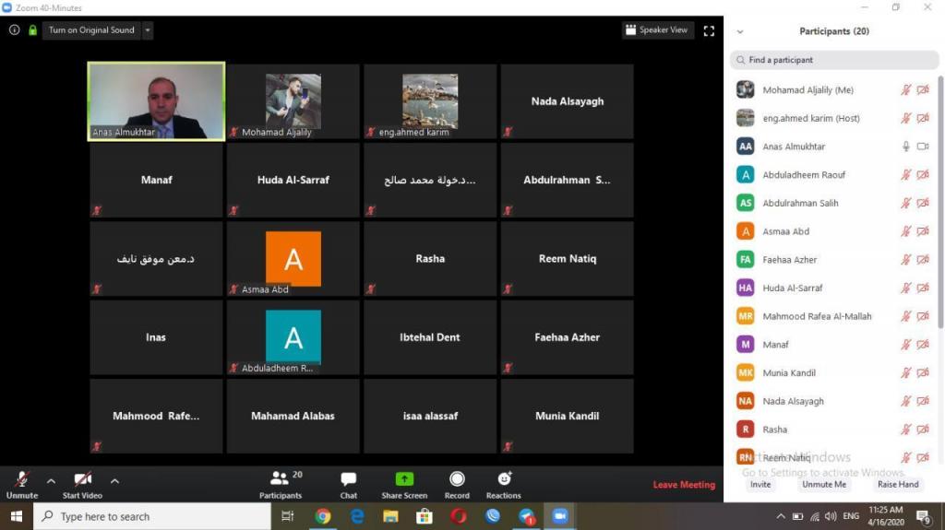Enter full screen mode

pos(709,30)
